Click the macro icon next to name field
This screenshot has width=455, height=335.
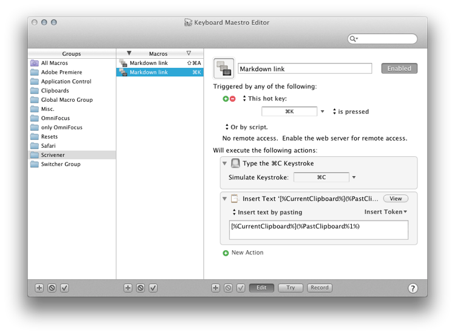tap(224, 68)
